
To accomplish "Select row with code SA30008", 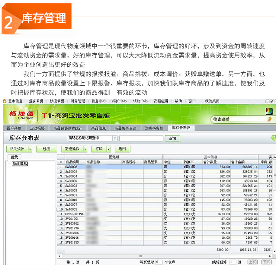I will coord(164,172).
